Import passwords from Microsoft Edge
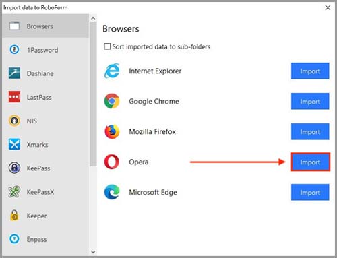The height and width of the screenshot is (258, 337). (310, 193)
